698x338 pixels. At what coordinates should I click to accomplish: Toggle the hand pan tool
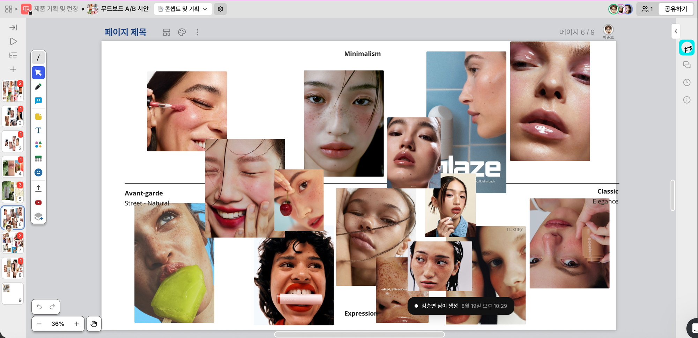click(x=94, y=324)
